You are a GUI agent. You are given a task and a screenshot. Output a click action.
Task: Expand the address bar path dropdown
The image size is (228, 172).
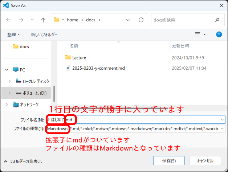pyautogui.click(x=127, y=20)
